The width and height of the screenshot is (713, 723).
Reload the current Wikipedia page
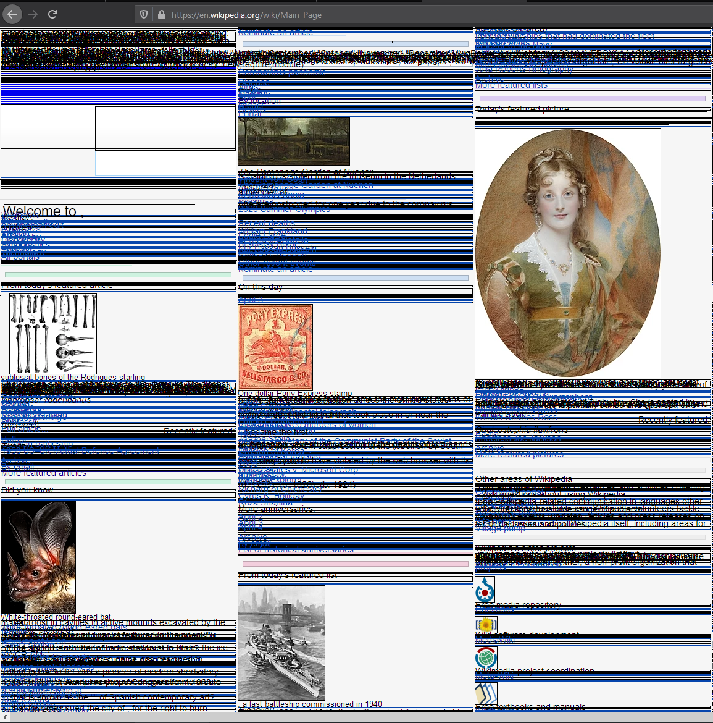pos(53,14)
